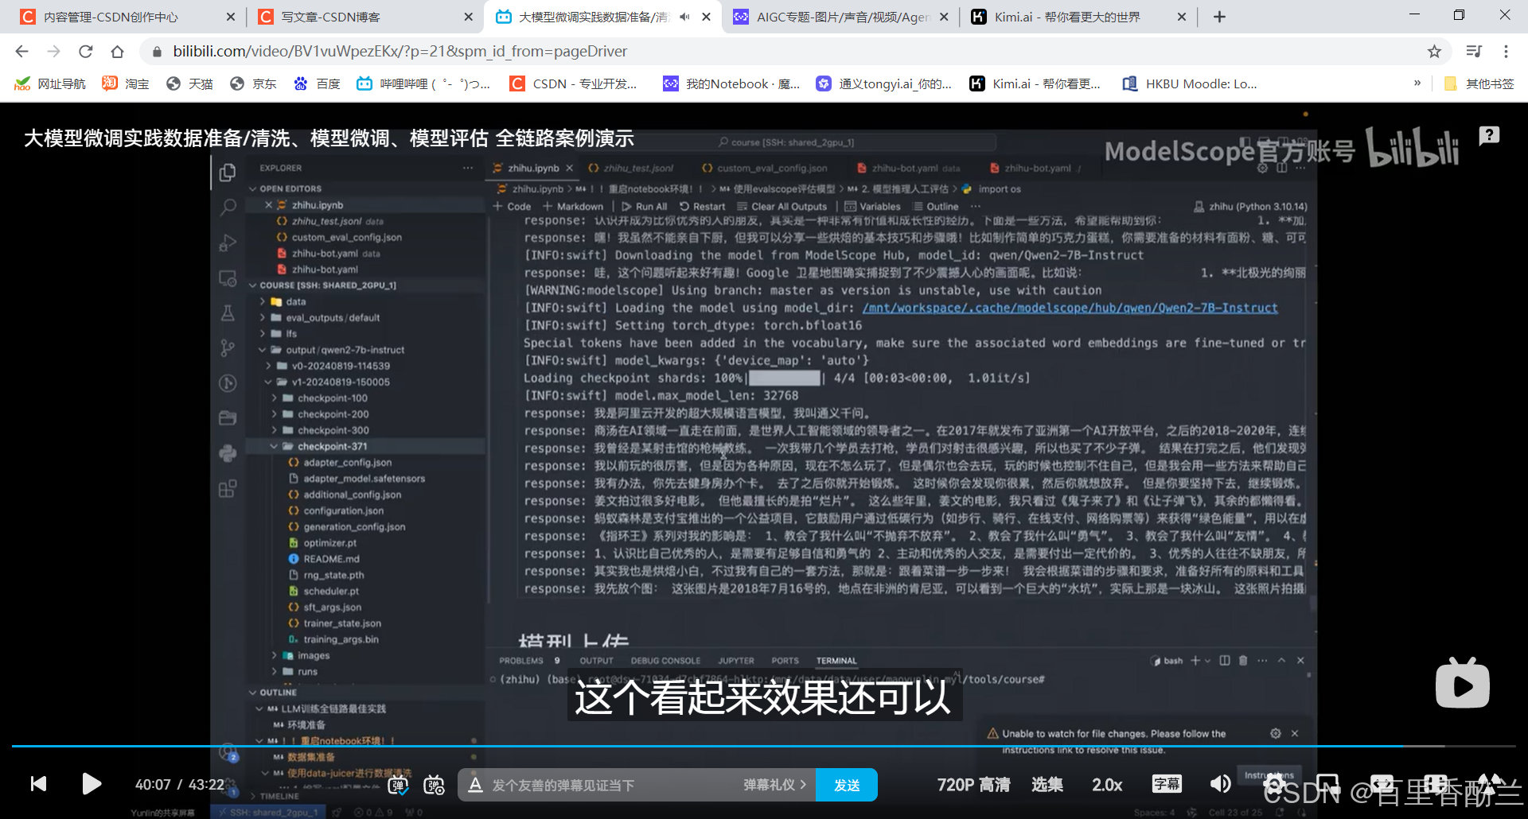This screenshot has width=1528, height=819.
Task: Open Variables in notebook toolbar
Action: [873, 207]
